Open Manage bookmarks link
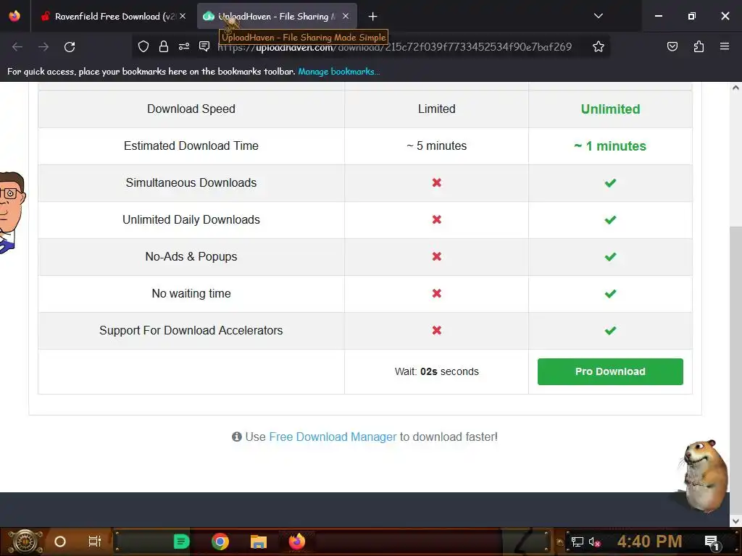The image size is (742, 556). coord(339,72)
